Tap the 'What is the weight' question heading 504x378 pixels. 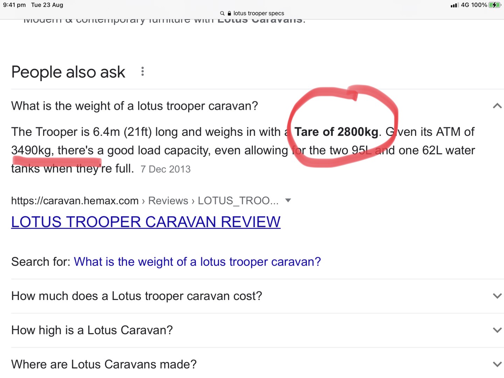(134, 106)
